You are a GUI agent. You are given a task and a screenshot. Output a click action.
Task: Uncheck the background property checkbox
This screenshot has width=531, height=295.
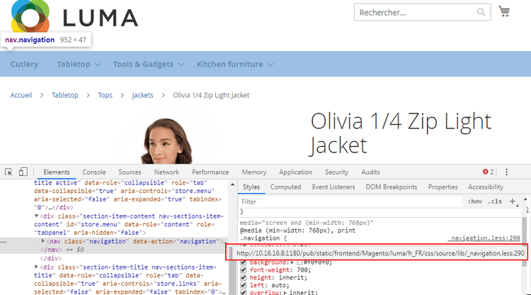245,262
